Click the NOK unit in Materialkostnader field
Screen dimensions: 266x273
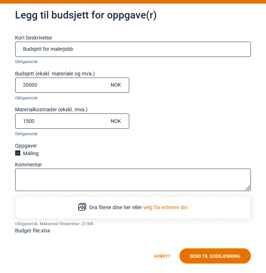[x=116, y=121]
